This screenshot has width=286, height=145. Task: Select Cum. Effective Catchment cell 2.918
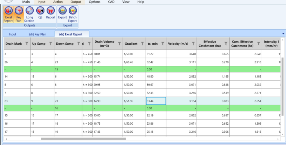click(246, 62)
